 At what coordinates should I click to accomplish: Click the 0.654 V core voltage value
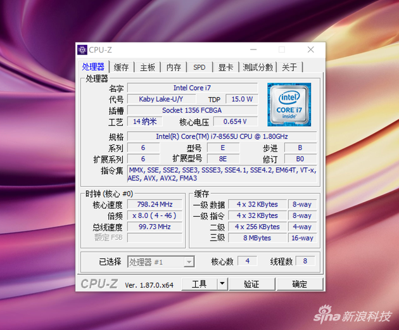pyautogui.click(x=236, y=122)
